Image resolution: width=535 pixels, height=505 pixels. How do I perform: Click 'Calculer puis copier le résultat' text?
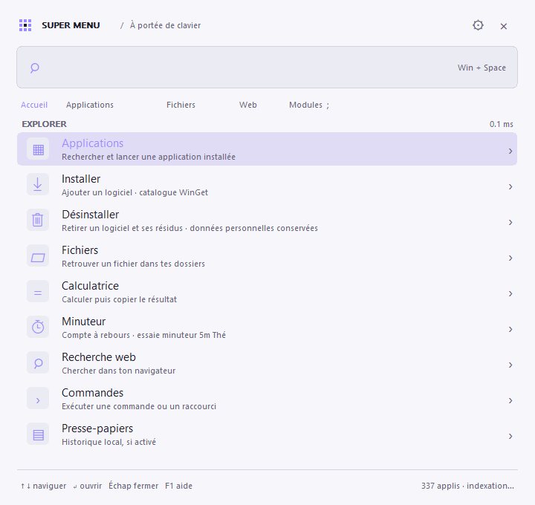click(x=119, y=299)
